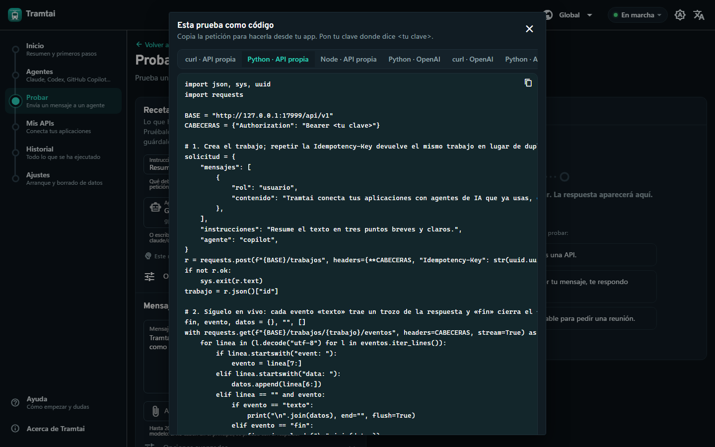
Task: Click the tune sliders icon behind dialog
Action: coord(149,277)
